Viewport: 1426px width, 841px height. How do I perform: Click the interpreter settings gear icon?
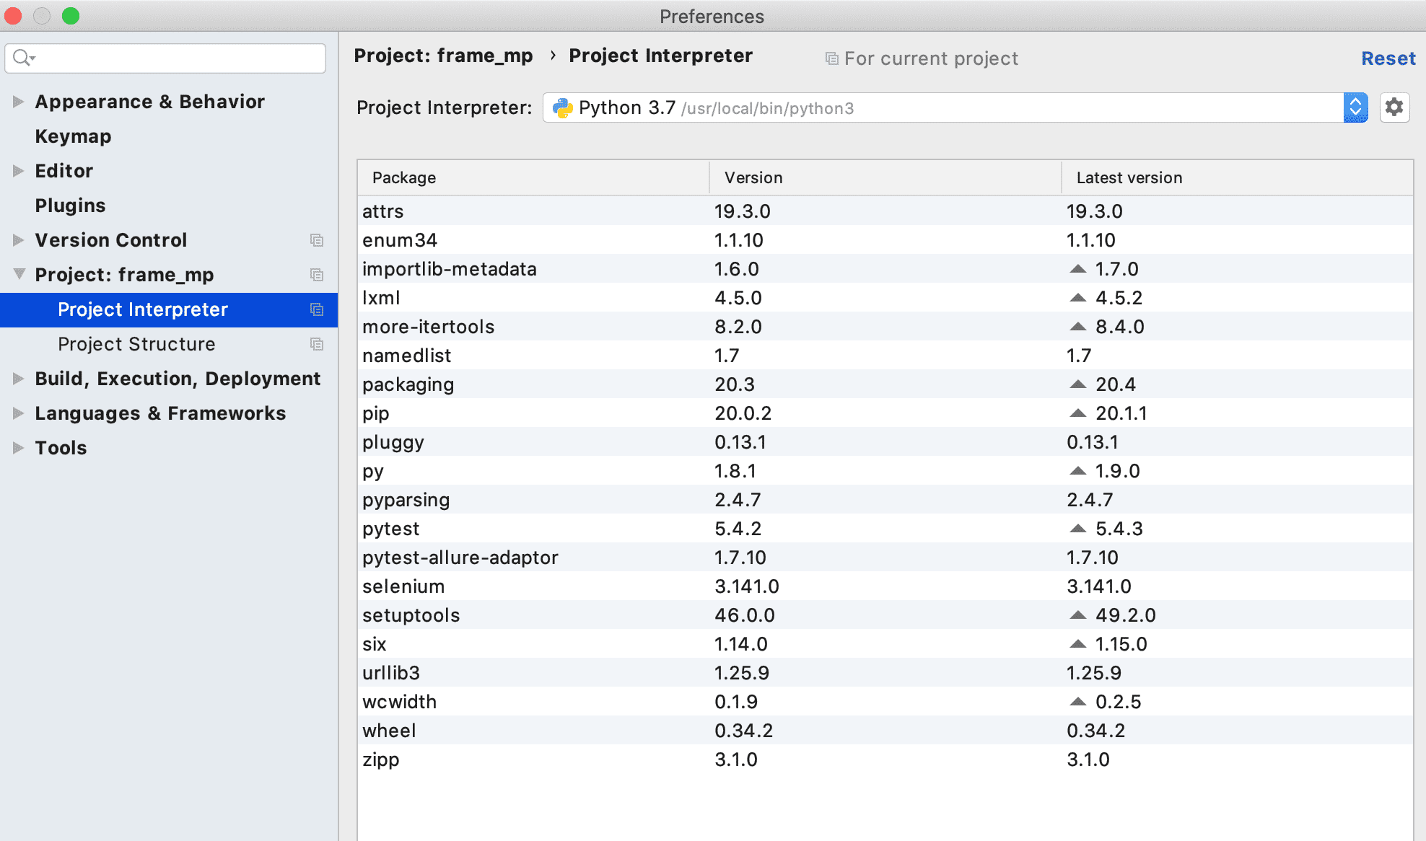click(1394, 107)
